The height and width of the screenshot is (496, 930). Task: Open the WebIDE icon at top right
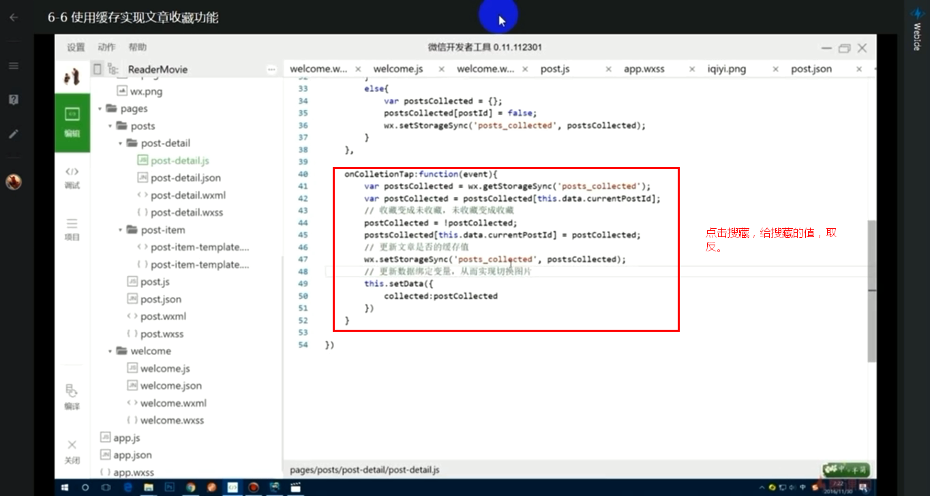[917, 29]
